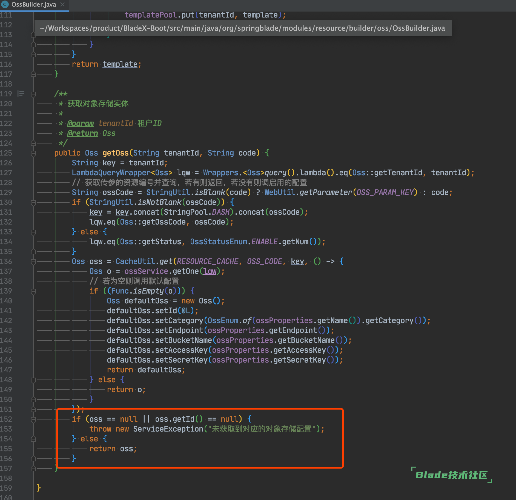Click the underlined template variable on line 116
This screenshot has width=516, height=500.
tap(120, 64)
